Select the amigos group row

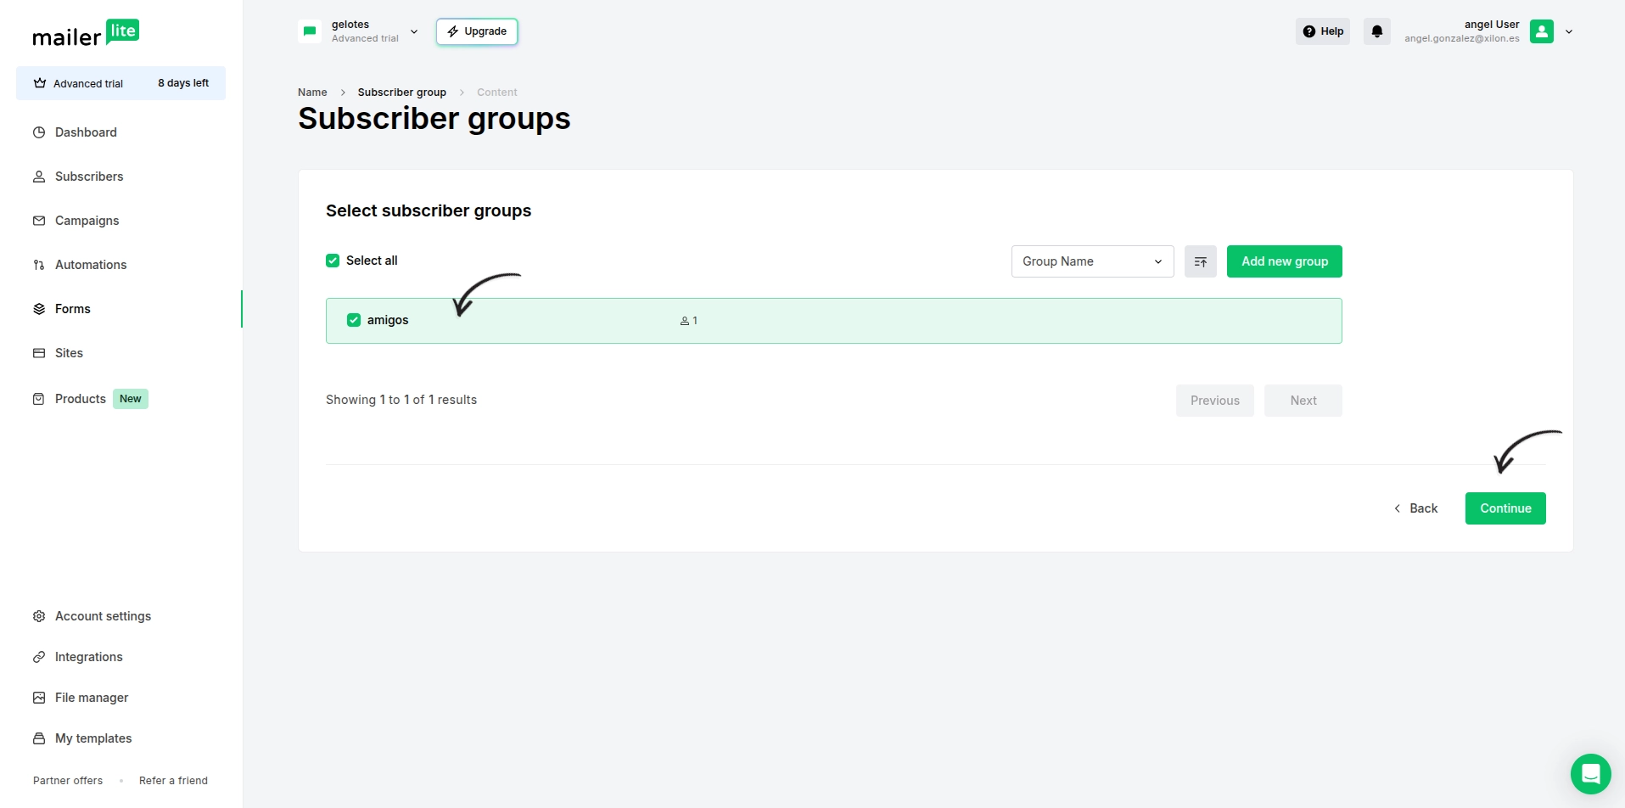[933, 321]
